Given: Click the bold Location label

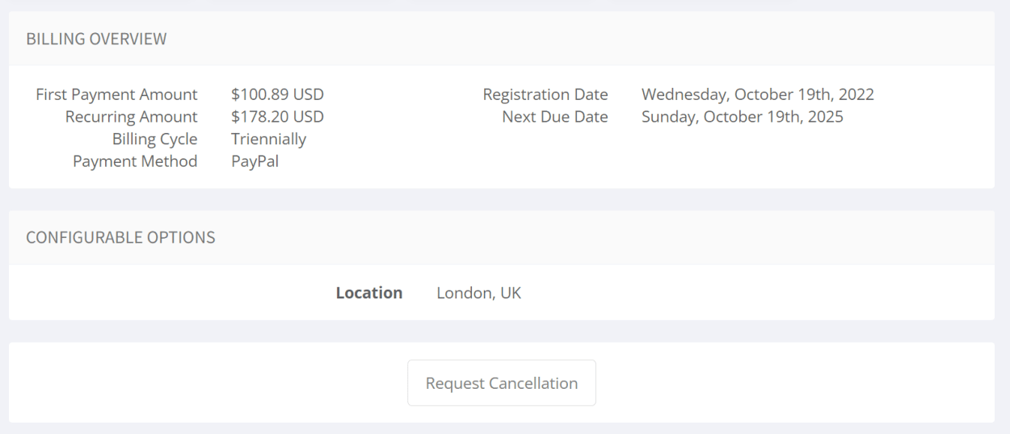Looking at the screenshot, I should [369, 293].
